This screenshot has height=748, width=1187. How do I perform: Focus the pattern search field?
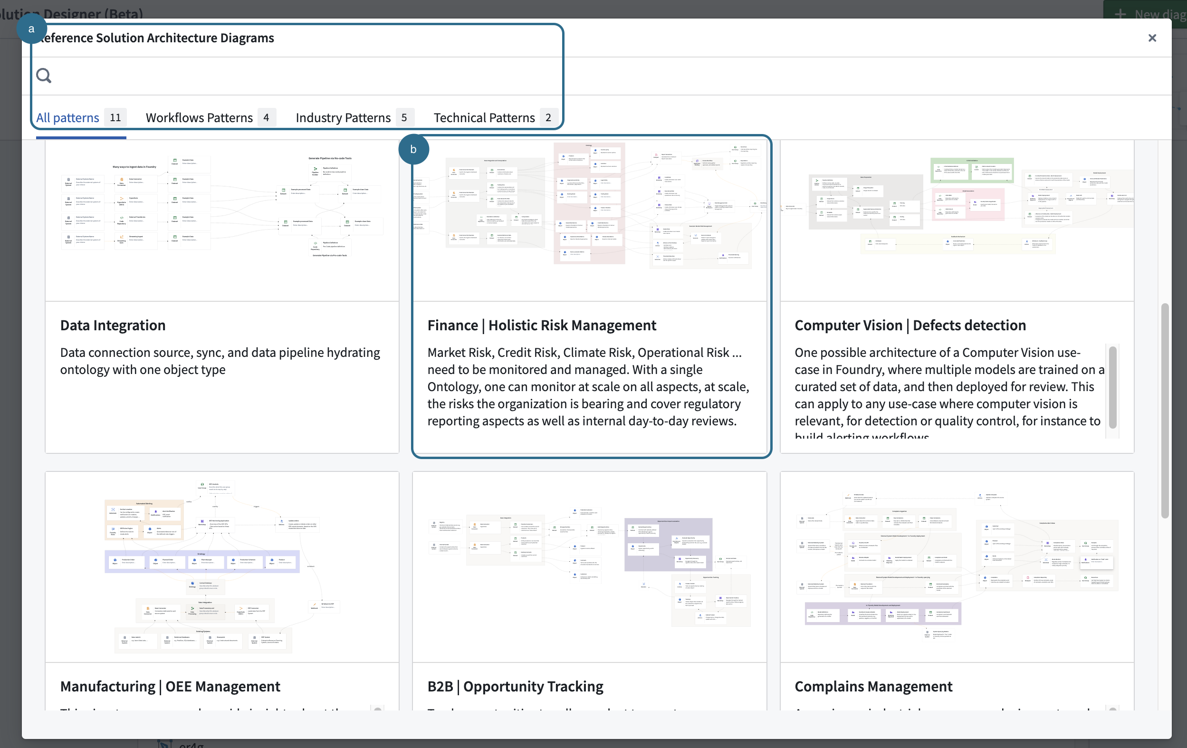coord(596,76)
